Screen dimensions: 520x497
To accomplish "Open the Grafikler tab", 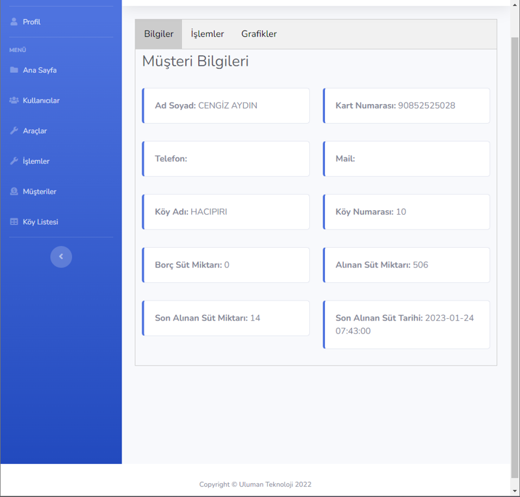I will pyautogui.click(x=259, y=34).
